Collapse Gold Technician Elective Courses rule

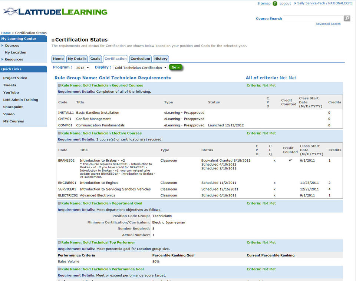pos(59,133)
